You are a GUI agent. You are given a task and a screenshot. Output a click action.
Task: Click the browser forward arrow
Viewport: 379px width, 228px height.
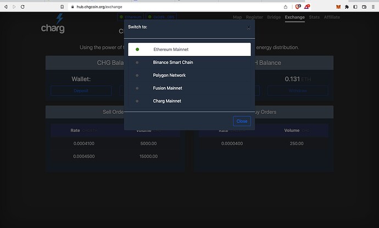tap(14, 7)
